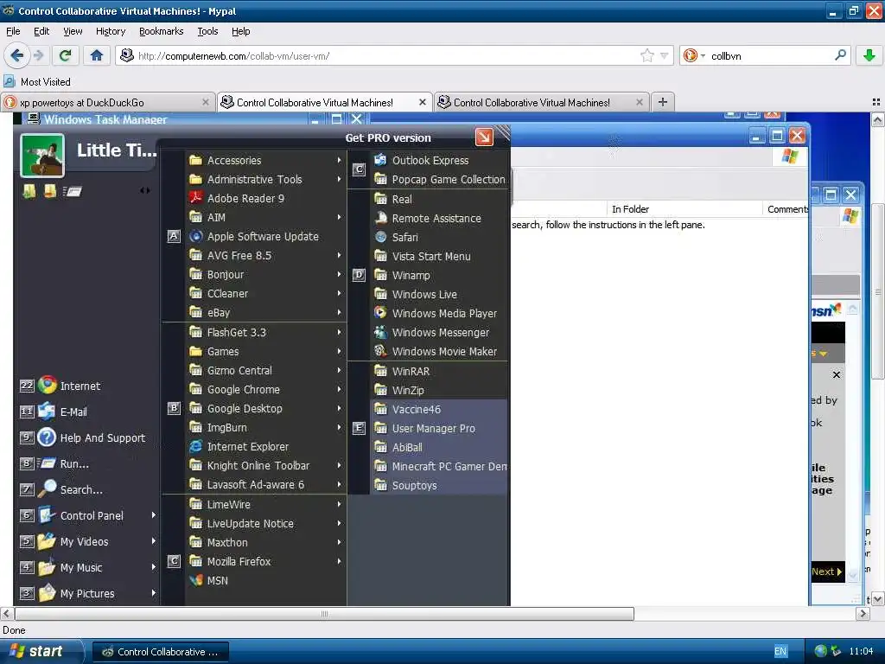This screenshot has height=664, width=885.
Task: Click the Next button in MSN panel
Action: (826, 571)
